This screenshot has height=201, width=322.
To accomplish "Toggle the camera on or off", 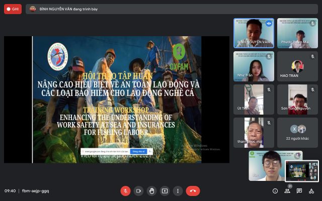I will click(138, 191).
